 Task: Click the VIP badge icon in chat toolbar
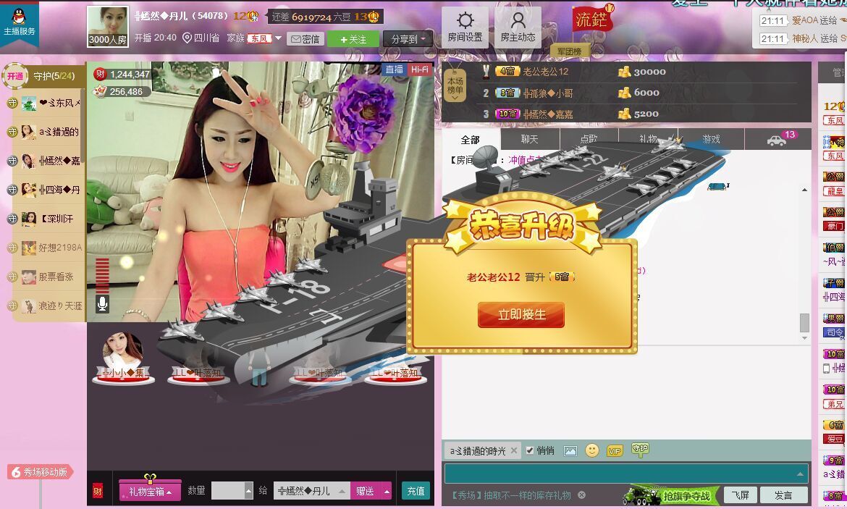[615, 450]
